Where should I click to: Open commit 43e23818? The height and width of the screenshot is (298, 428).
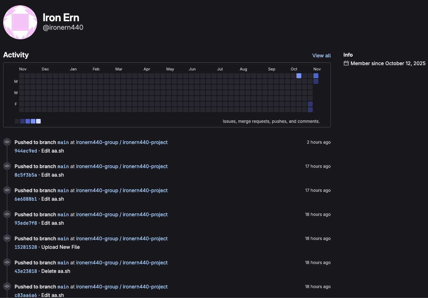[x=25, y=271]
